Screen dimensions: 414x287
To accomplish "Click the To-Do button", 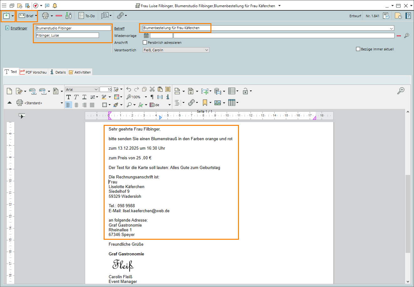I will pyautogui.click(x=87, y=16).
